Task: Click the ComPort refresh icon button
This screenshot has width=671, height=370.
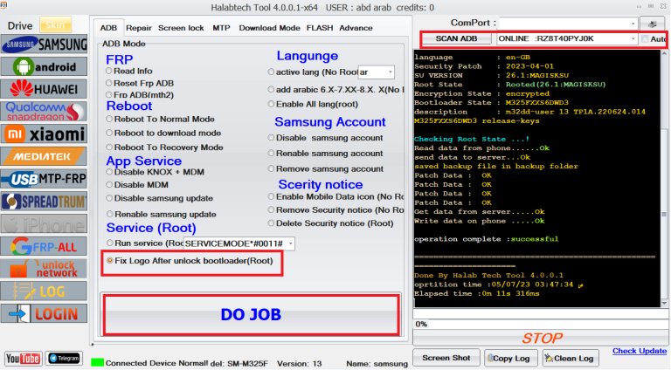Action: [x=653, y=24]
